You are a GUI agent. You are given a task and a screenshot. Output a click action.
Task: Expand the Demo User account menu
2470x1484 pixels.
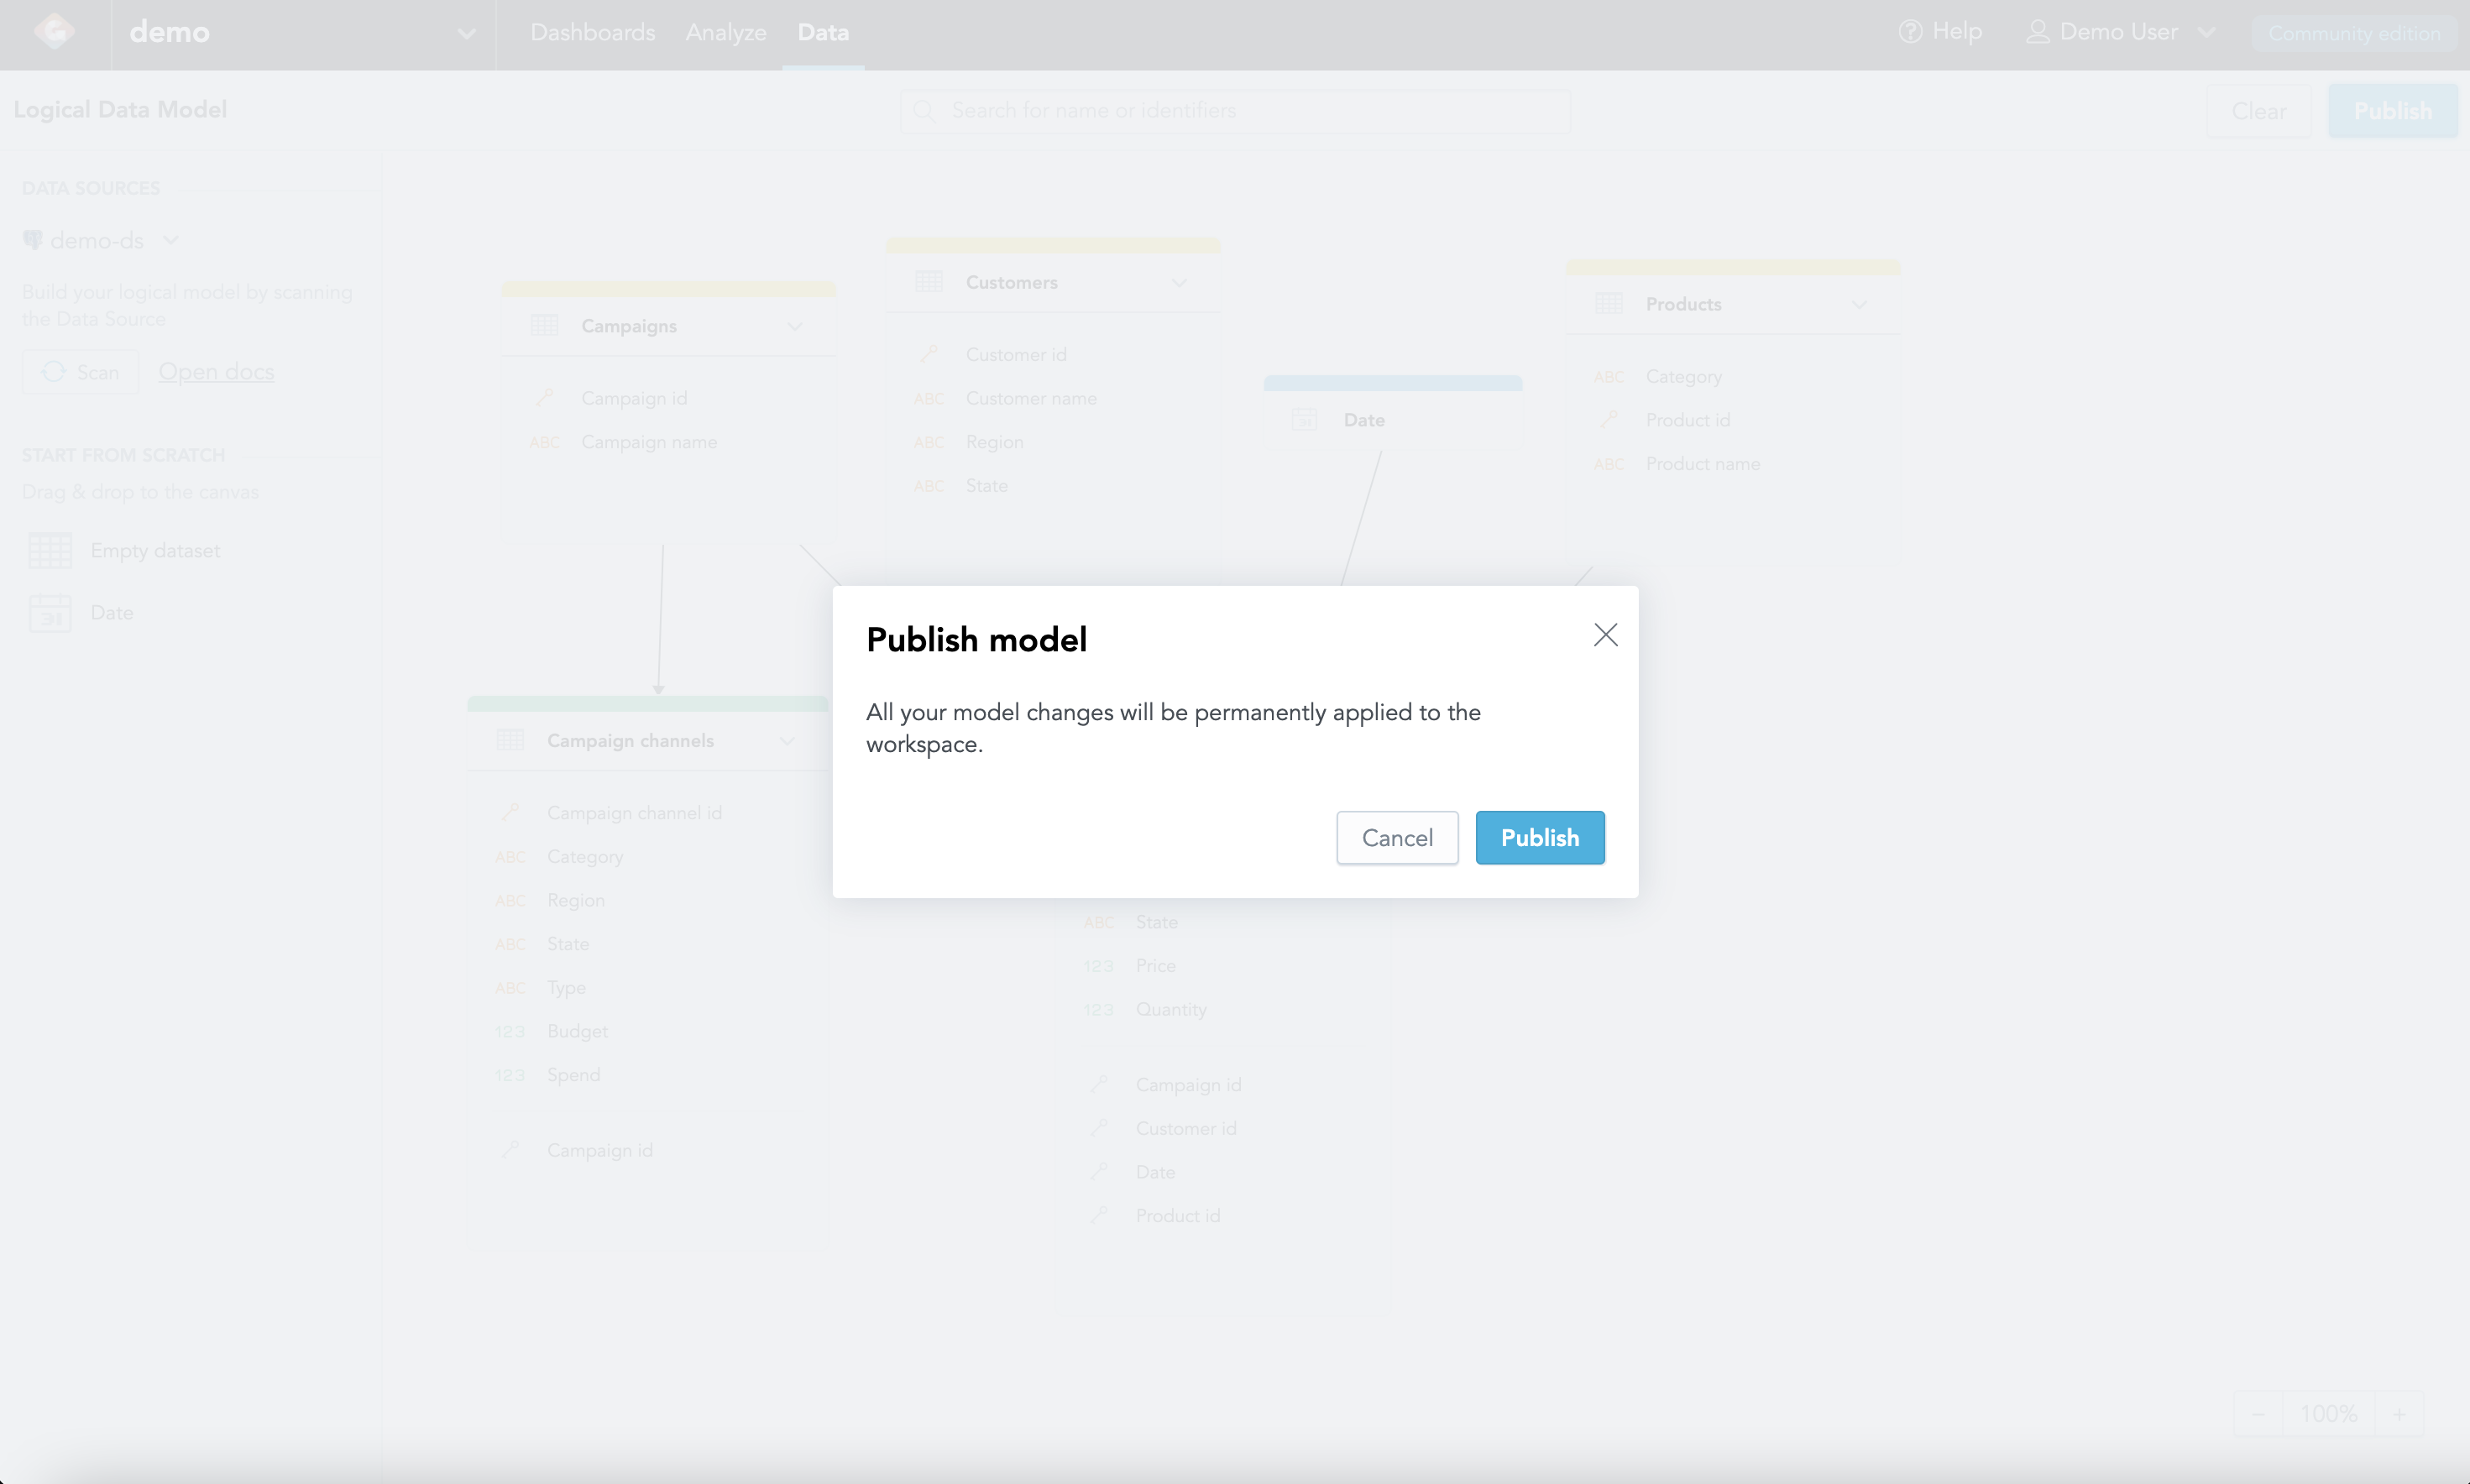2120,32
